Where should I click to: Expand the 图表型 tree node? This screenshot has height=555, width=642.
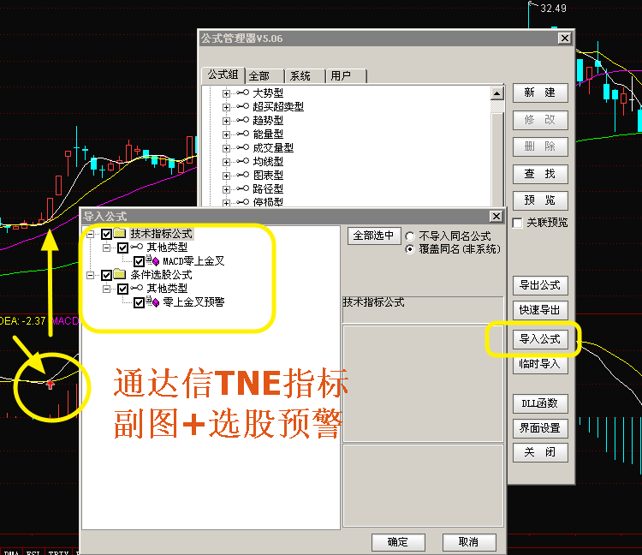coord(226,176)
